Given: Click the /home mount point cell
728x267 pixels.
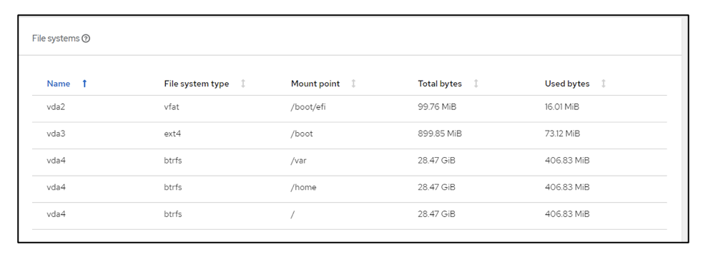Looking at the screenshot, I should pyautogui.click(x=304, y=188).
